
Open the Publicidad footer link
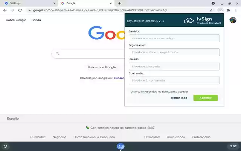(38, 137)
